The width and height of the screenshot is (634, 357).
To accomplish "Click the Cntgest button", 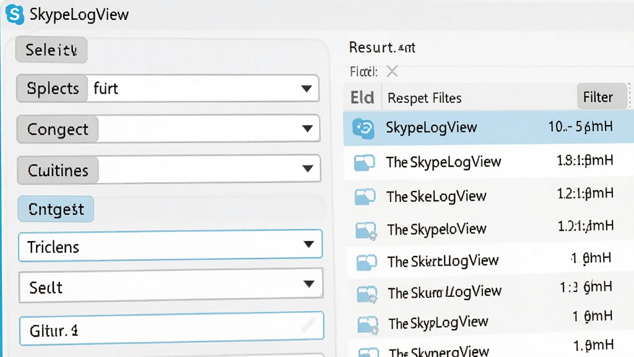I will pos(56,209).
